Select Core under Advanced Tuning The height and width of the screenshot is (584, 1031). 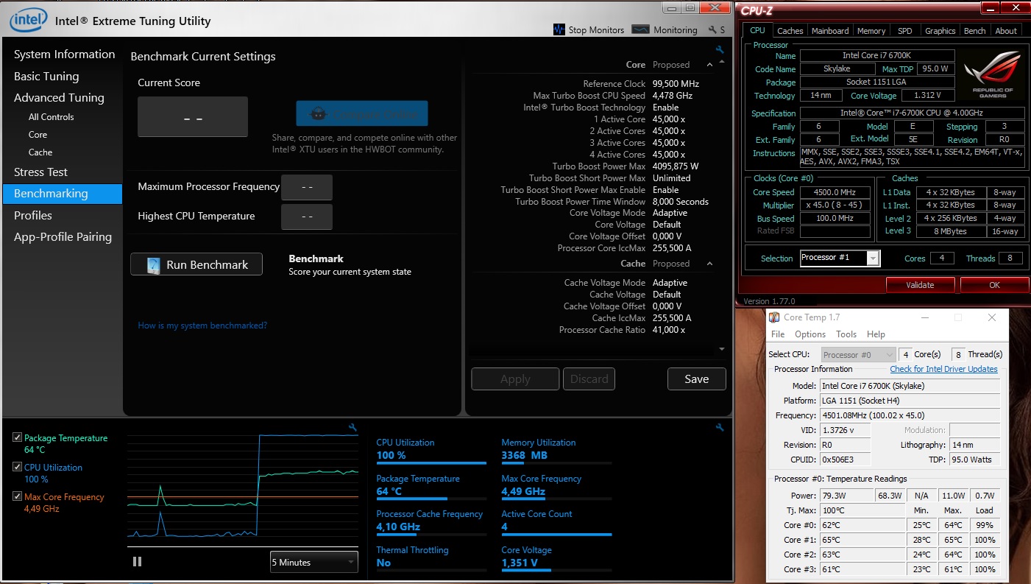click(38, 135)
